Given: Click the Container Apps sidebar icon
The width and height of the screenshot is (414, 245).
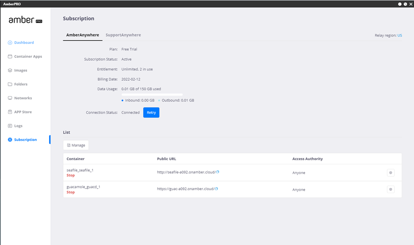Looking at the screenshot, I should pyautogui.click(x=10, y=56).
